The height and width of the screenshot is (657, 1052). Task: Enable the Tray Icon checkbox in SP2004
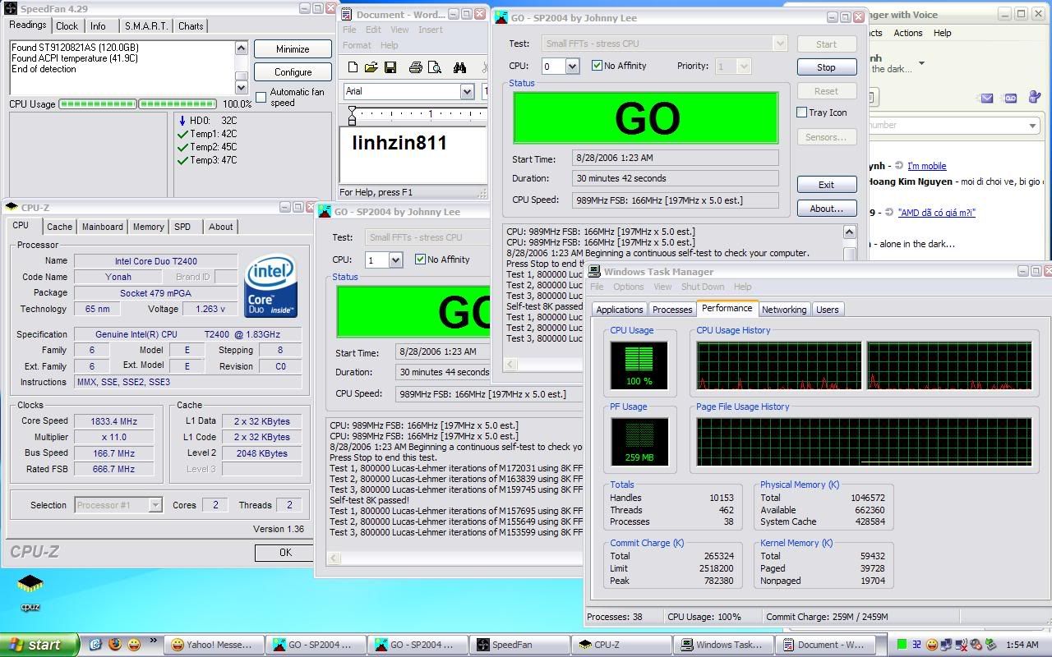[x=802, y=113]
